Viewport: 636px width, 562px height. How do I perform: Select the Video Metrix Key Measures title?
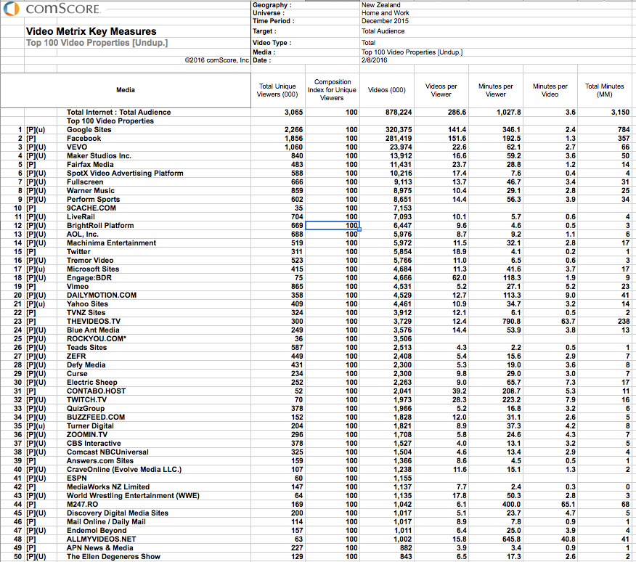tap(91, 31)
